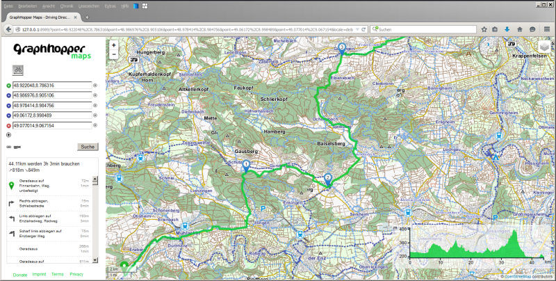Open the Hilfe menu
This screenshot has width=556, height=281.
(125, 6)
